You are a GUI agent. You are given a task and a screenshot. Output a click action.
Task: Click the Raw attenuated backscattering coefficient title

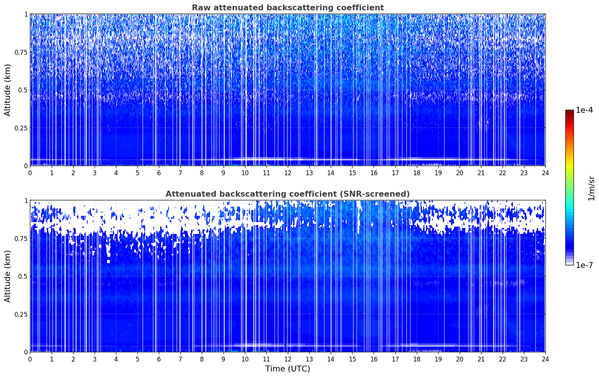point(287,8)
